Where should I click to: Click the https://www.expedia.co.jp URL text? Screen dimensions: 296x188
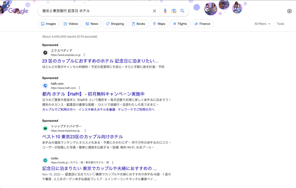point(66,55)
